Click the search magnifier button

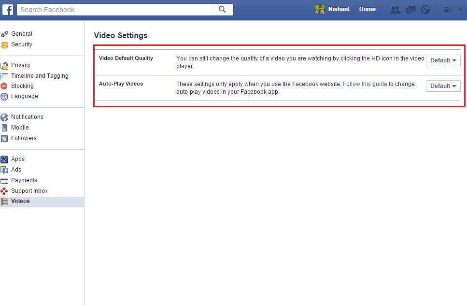(222, 9)
